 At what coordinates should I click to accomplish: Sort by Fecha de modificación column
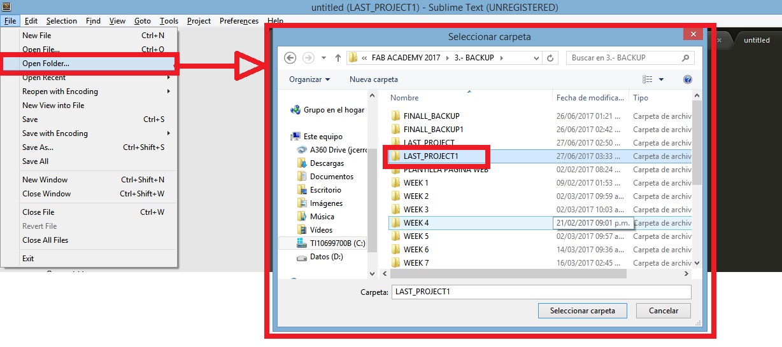(x=590, y=98)
